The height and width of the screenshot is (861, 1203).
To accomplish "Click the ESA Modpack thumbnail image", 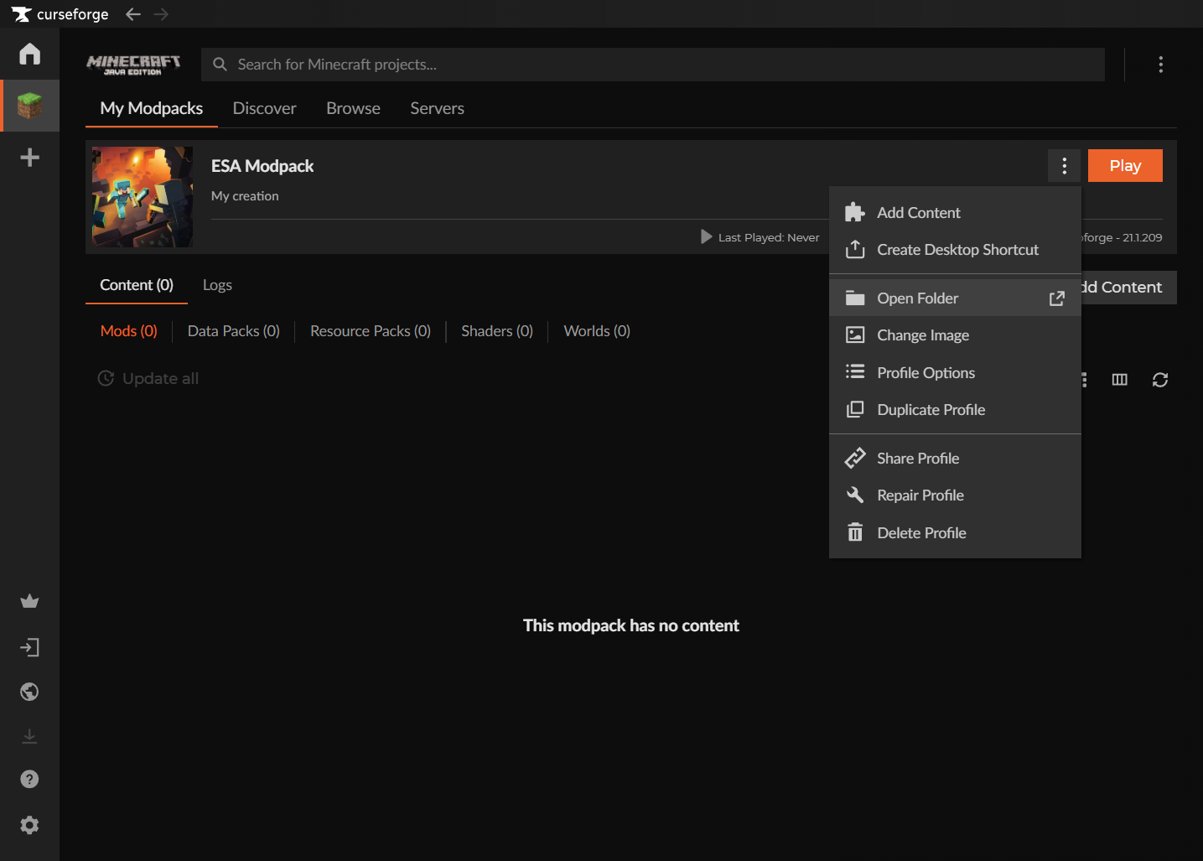I will tap(143, 197).
